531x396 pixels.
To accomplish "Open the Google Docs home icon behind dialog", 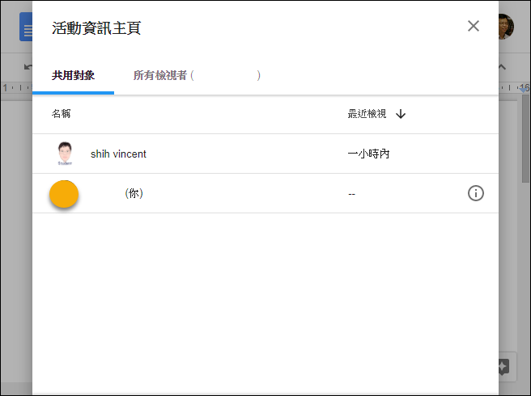I will pos(26,27).
